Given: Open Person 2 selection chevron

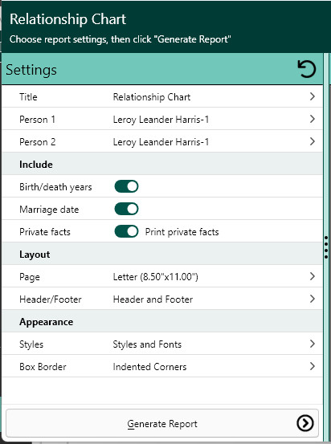Looking at the screenshot, I should (313, 141).
